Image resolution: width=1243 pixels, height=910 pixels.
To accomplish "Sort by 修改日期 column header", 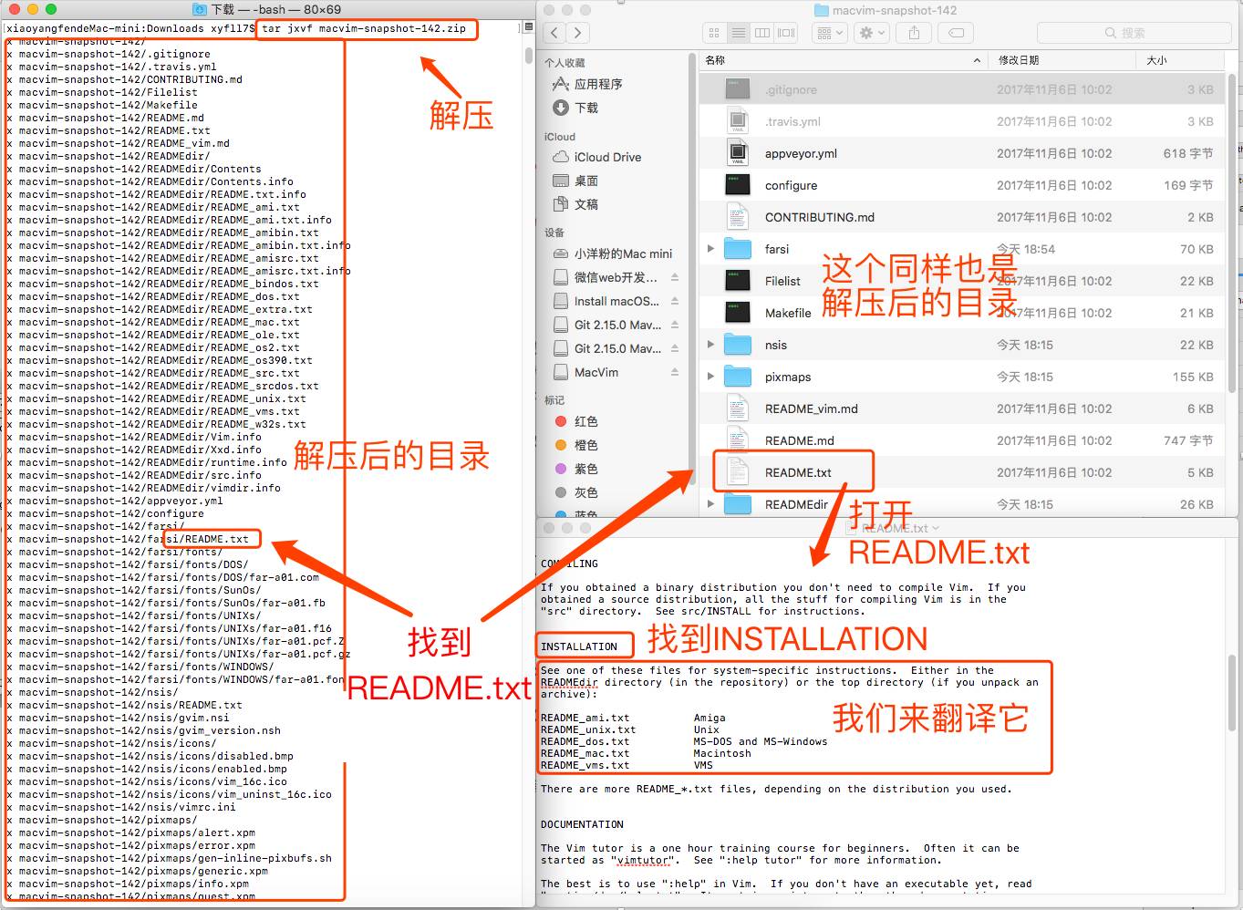I will (1062, 60).
